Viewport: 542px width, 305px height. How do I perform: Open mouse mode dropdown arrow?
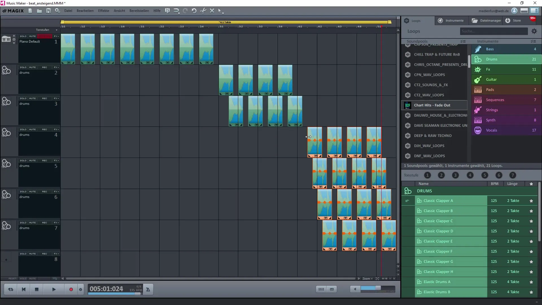223,13
